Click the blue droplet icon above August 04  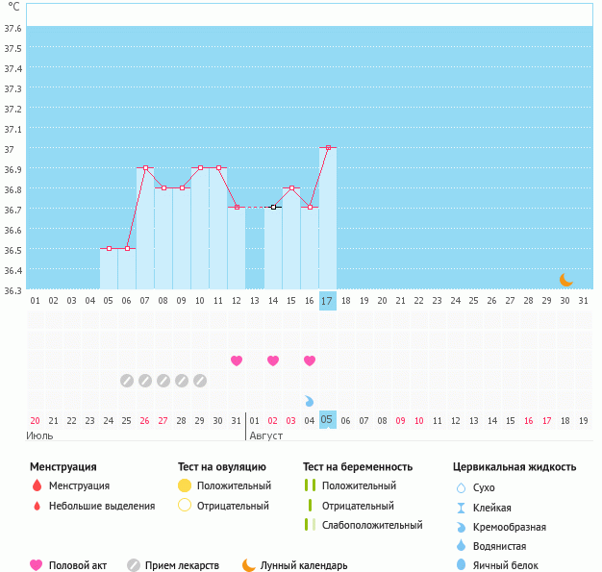tap(310, 401)
